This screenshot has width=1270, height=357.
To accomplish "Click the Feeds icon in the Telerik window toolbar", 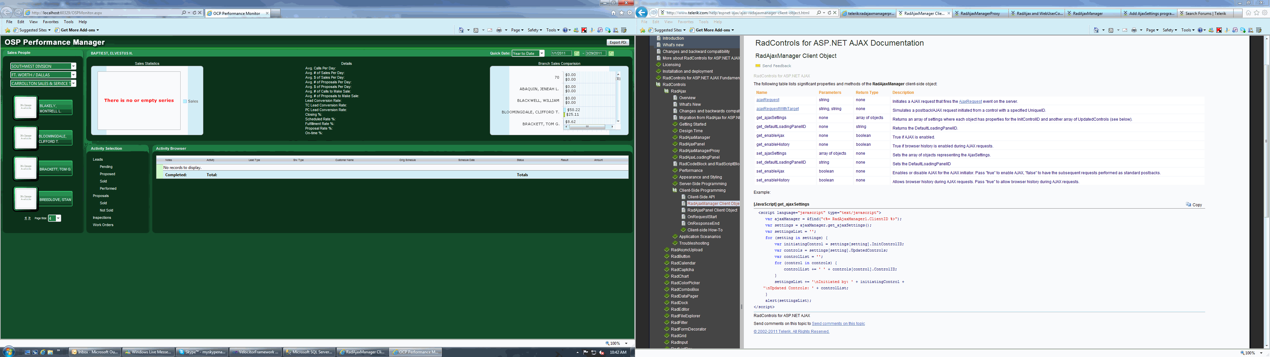I will (x=1111, y=30).
